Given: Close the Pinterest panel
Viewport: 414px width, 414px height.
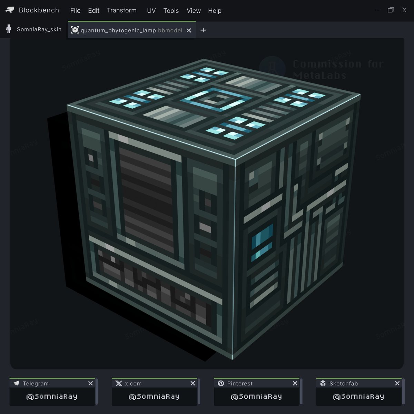Looking at the screenshot, I should pos(295,383).
